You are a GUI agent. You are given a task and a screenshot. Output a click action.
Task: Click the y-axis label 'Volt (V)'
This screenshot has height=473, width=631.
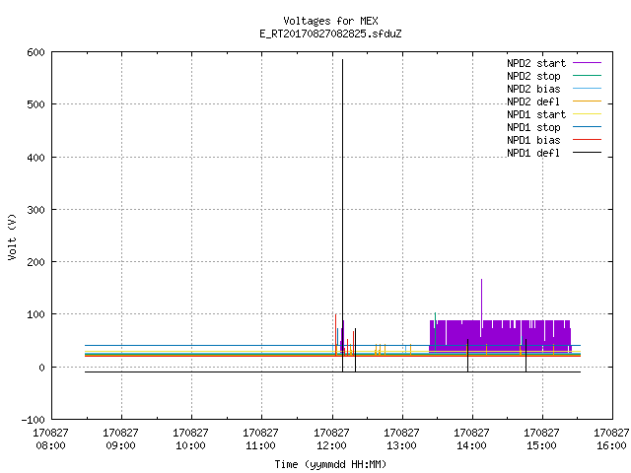pyautogui.click(x=12, y=236)
